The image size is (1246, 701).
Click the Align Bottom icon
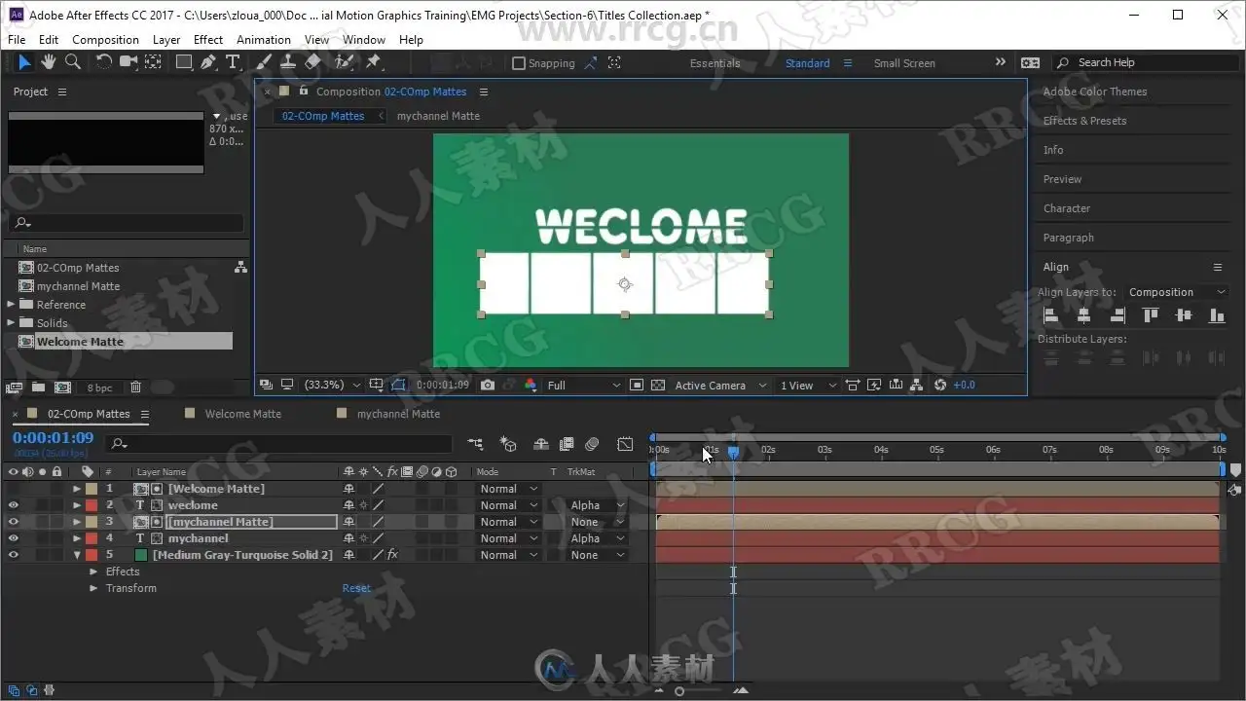click(x=1217, y=315)
